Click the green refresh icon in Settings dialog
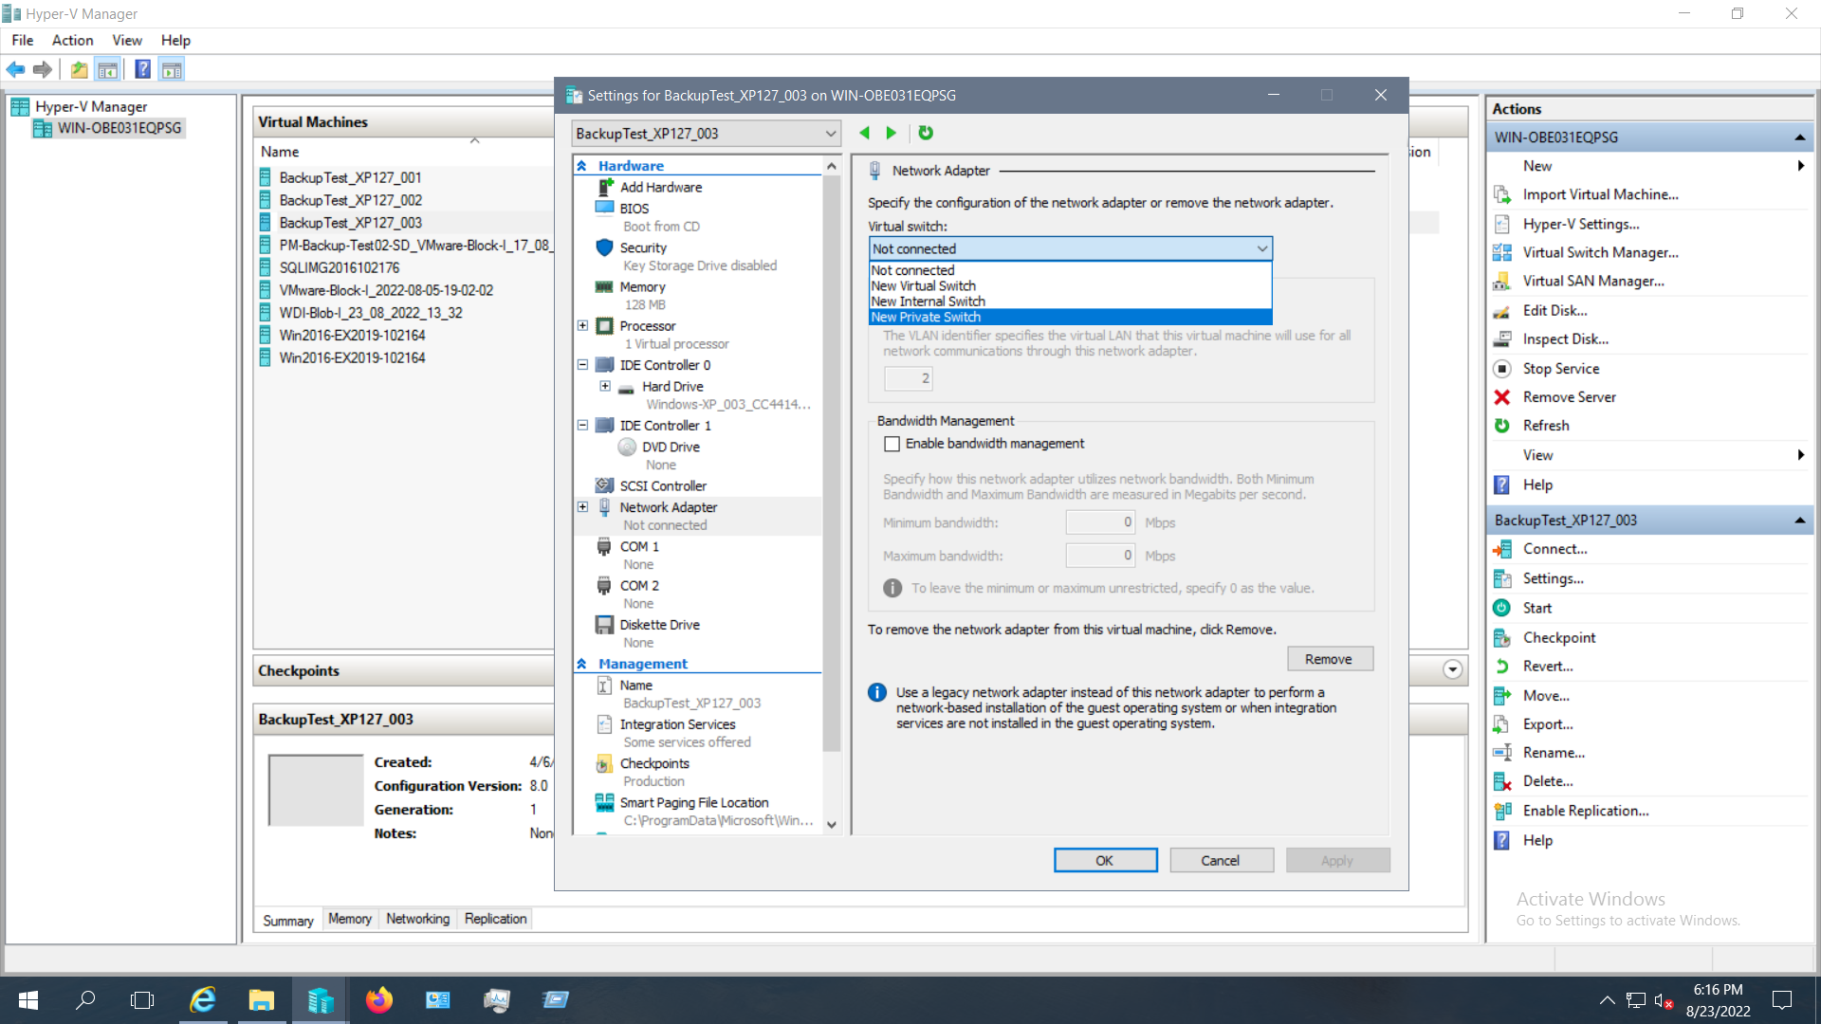1821x1024 pixels. point(926,133)
